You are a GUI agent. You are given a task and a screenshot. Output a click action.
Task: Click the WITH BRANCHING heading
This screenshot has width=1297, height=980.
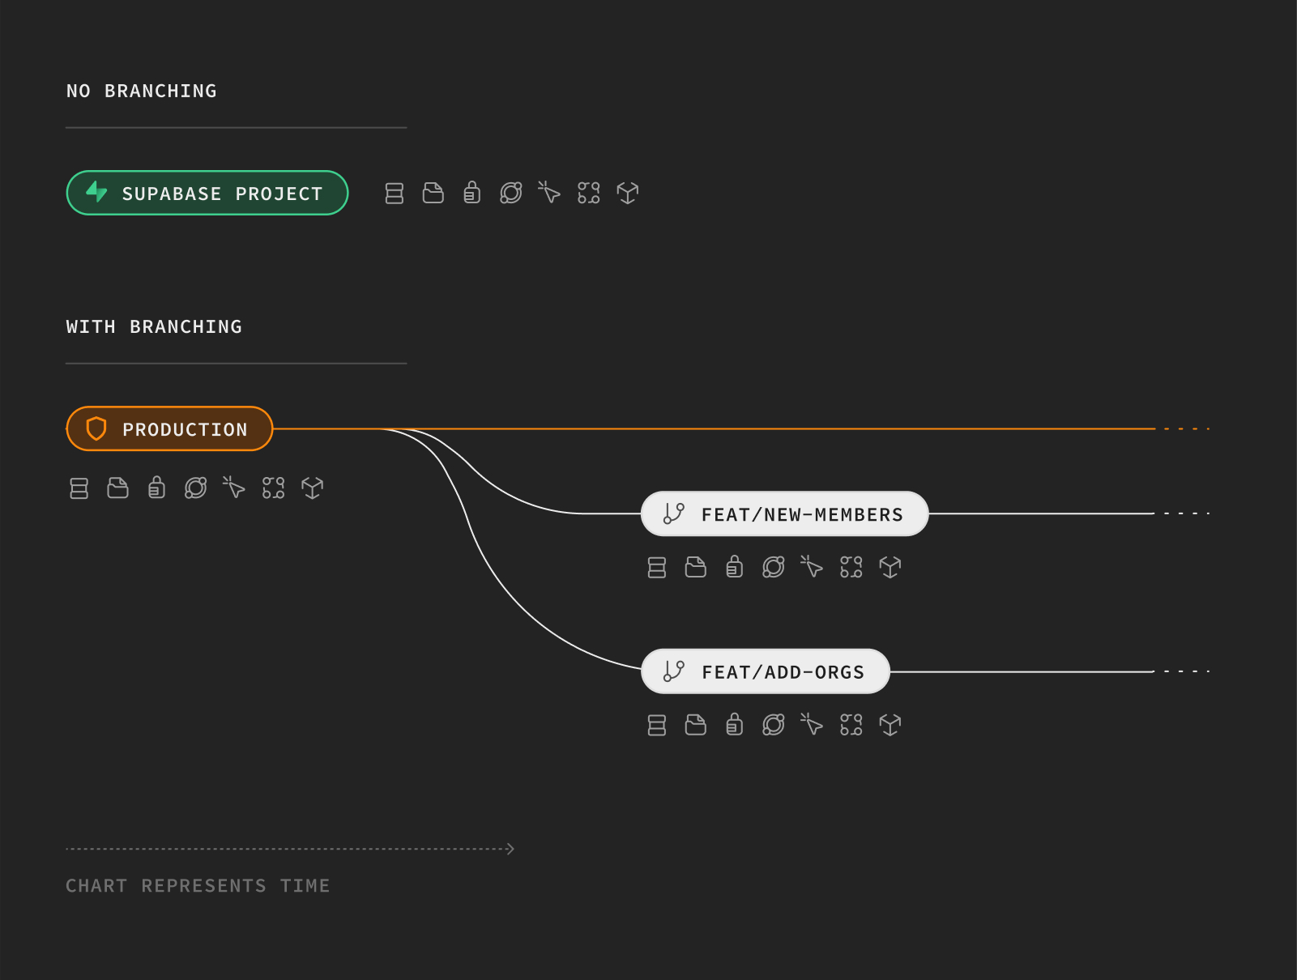(x=154, y=327)
